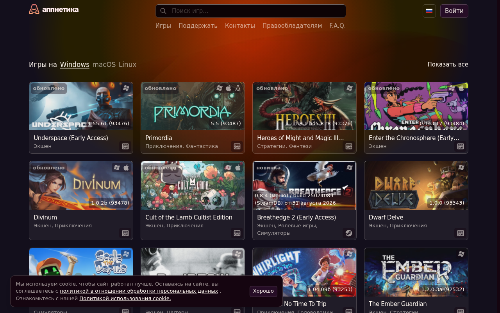Click the magnifier icon in search bar
This screenshot has height=313, width=500.
click(163, 11)
